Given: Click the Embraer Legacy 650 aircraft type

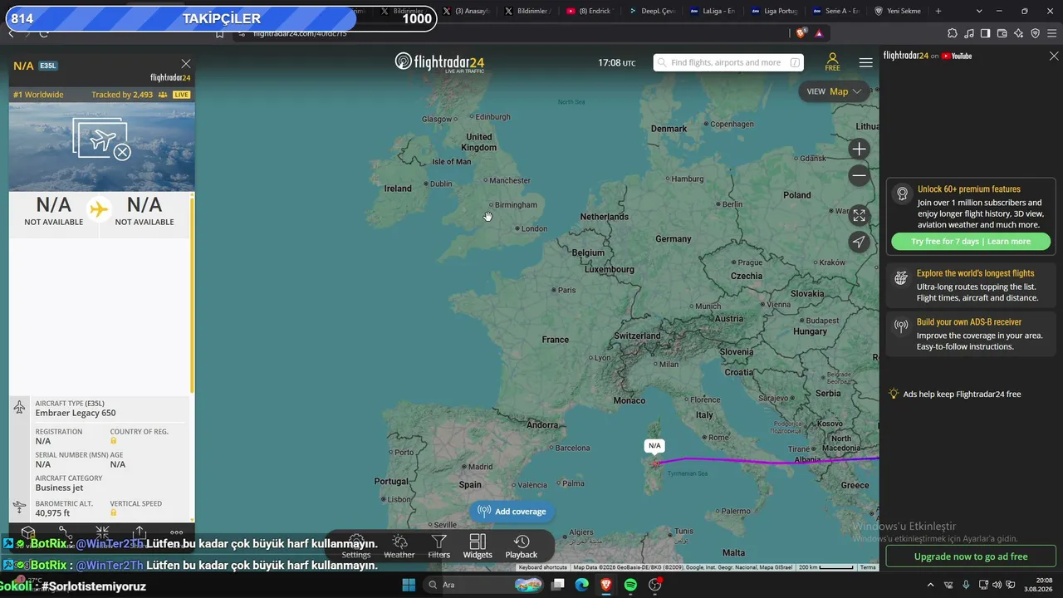Looking at the screenshot, I should (76, 413).
